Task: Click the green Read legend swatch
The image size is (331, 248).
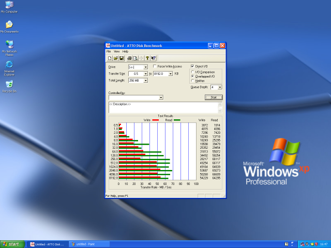Action: [x=177, y=120]
